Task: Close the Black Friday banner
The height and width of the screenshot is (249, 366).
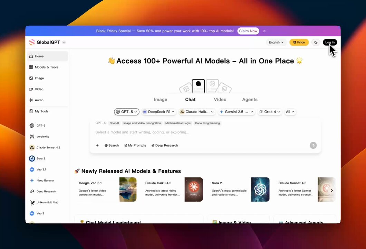Action: point(264,31)
